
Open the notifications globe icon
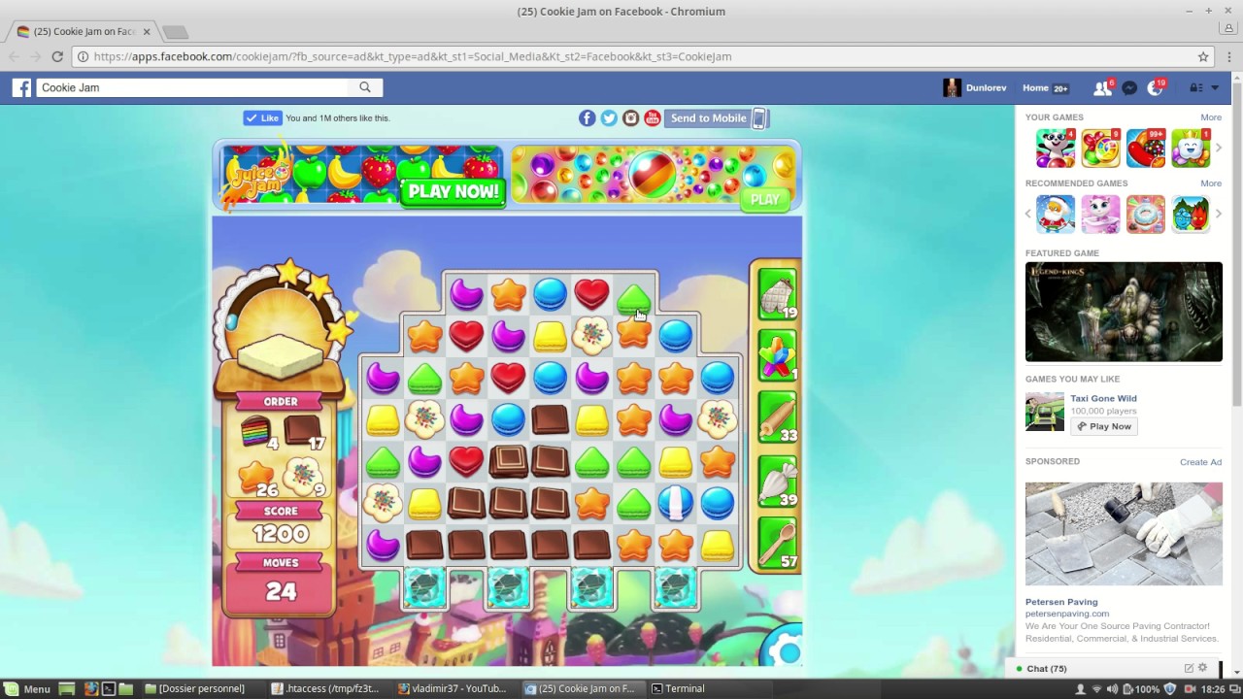tap(1155, 87)
